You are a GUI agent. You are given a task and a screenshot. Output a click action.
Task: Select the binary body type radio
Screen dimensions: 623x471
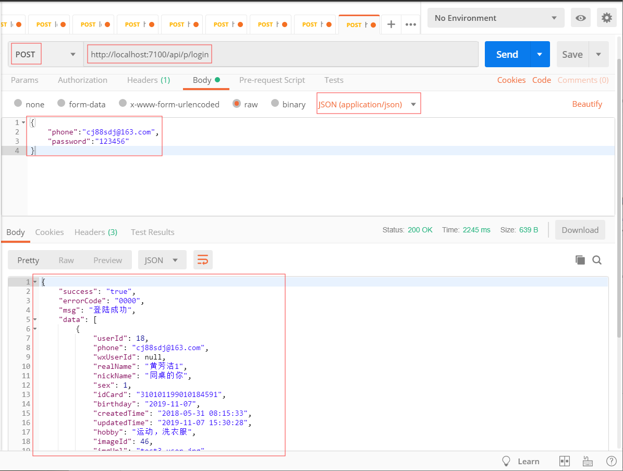275,103
